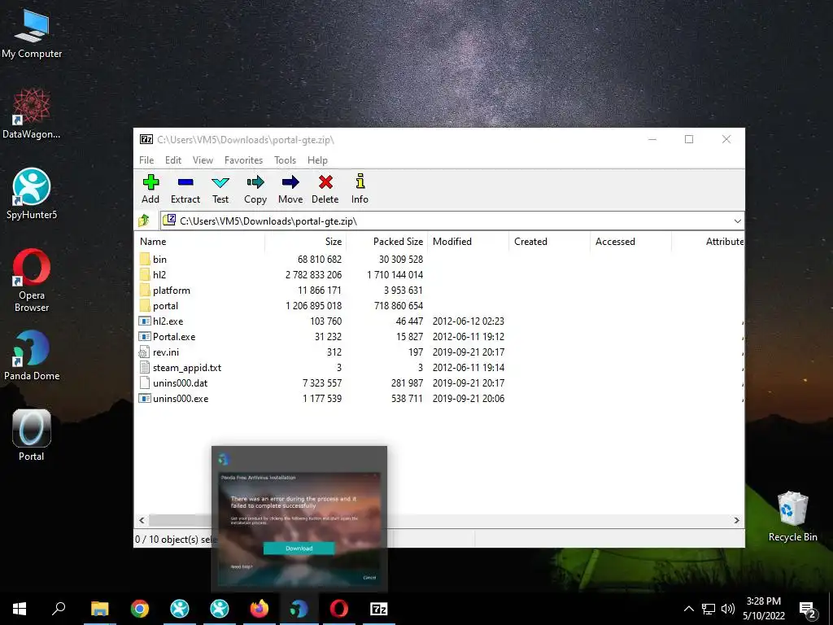The width and height of the screenshot is (833, 625).
Task: Open the Favorites menu
Action: point(243,160)
